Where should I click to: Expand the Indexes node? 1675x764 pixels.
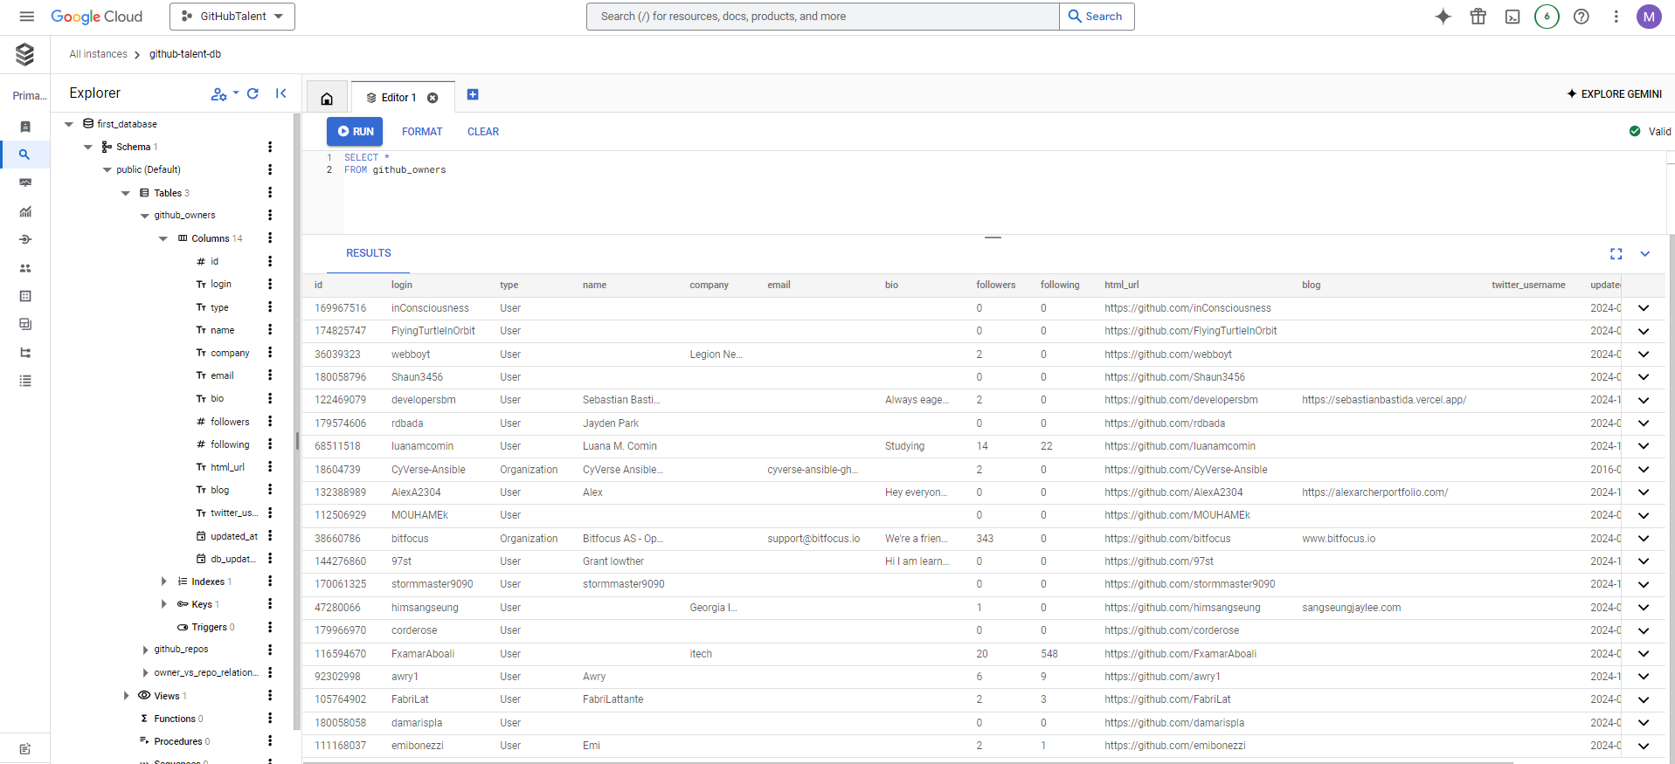point(163,582)
